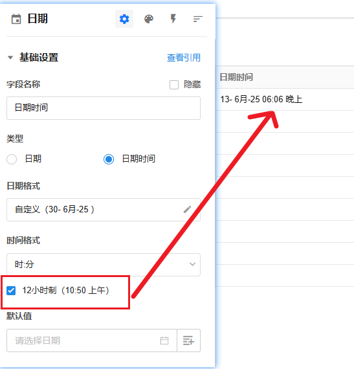Select the 日期时间 radio option
This screenshot has width=354, height=369.
(x=109, y=159)
